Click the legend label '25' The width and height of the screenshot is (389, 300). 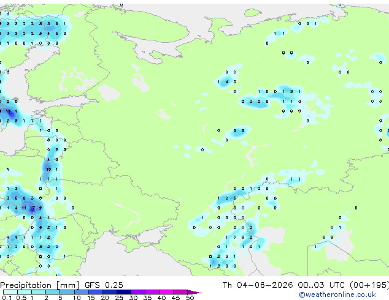(119, 298)
